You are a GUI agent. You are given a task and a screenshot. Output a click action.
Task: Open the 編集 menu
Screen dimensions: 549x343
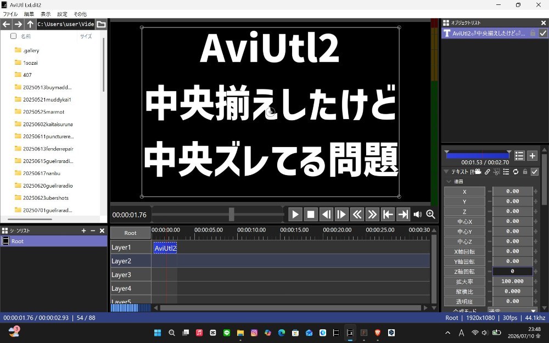[29, 14]
